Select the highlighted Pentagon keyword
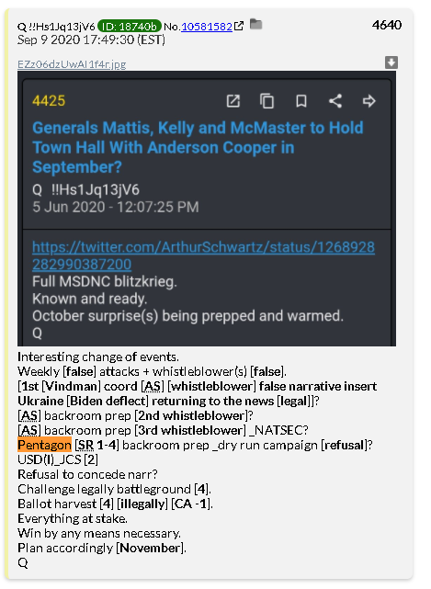431x589 pixels. (x=44, y=445)
